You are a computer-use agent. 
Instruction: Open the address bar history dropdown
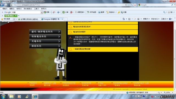click(126, 5)
